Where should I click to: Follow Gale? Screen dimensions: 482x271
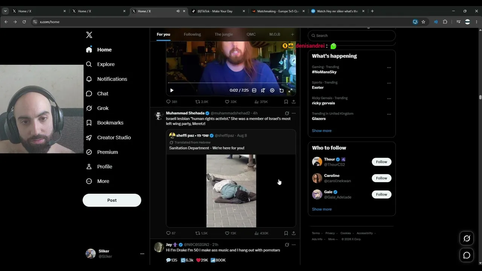coord(381,195)
